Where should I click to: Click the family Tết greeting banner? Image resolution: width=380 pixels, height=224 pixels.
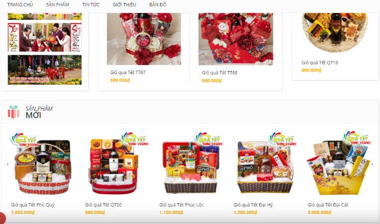click(x=45, y=37)
